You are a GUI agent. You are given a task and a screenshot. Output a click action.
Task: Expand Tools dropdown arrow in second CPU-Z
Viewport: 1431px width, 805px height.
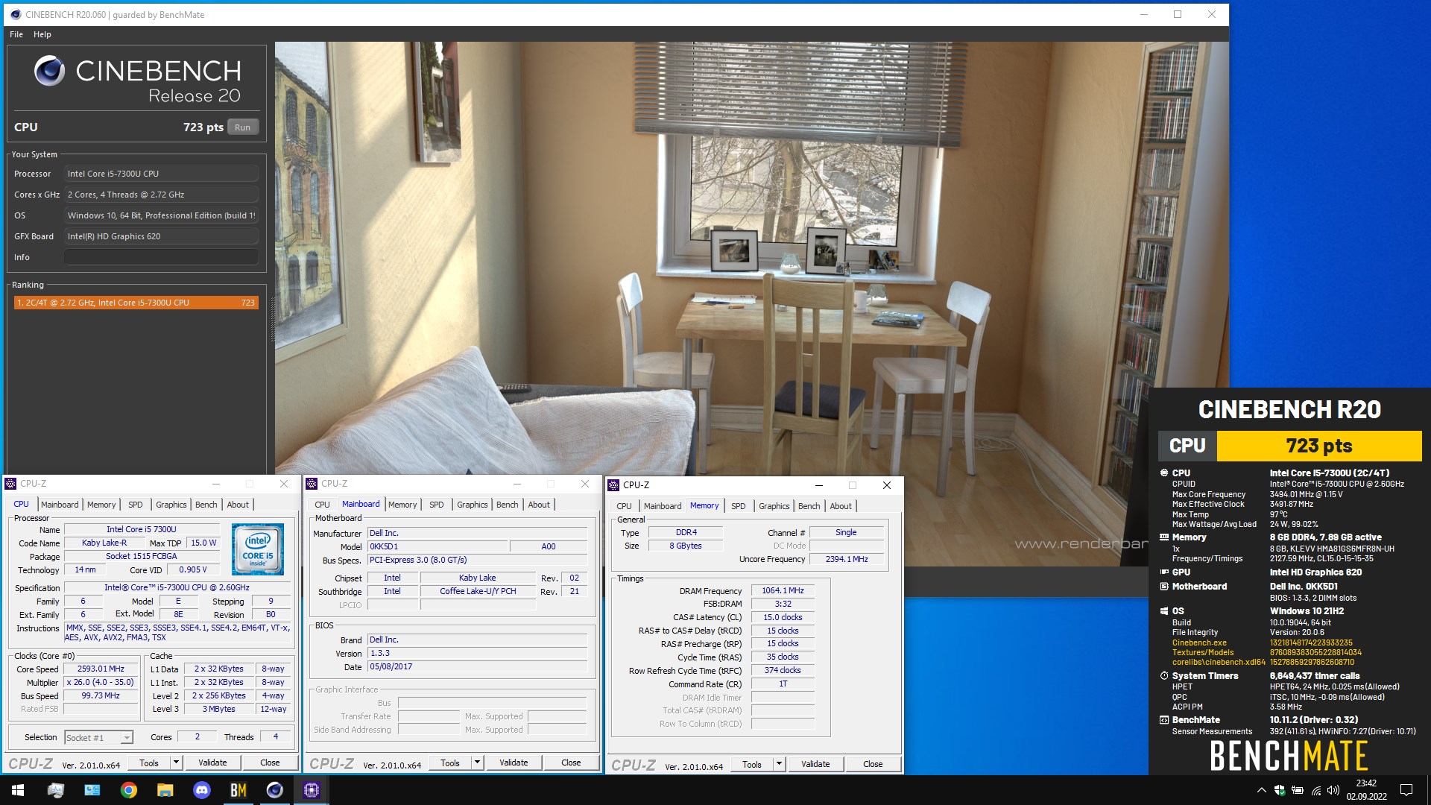[478, 763]
